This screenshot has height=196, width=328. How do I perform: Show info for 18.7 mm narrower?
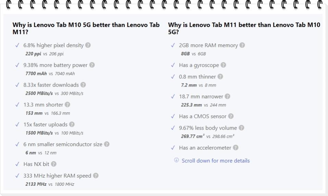[x=227, y=96]
